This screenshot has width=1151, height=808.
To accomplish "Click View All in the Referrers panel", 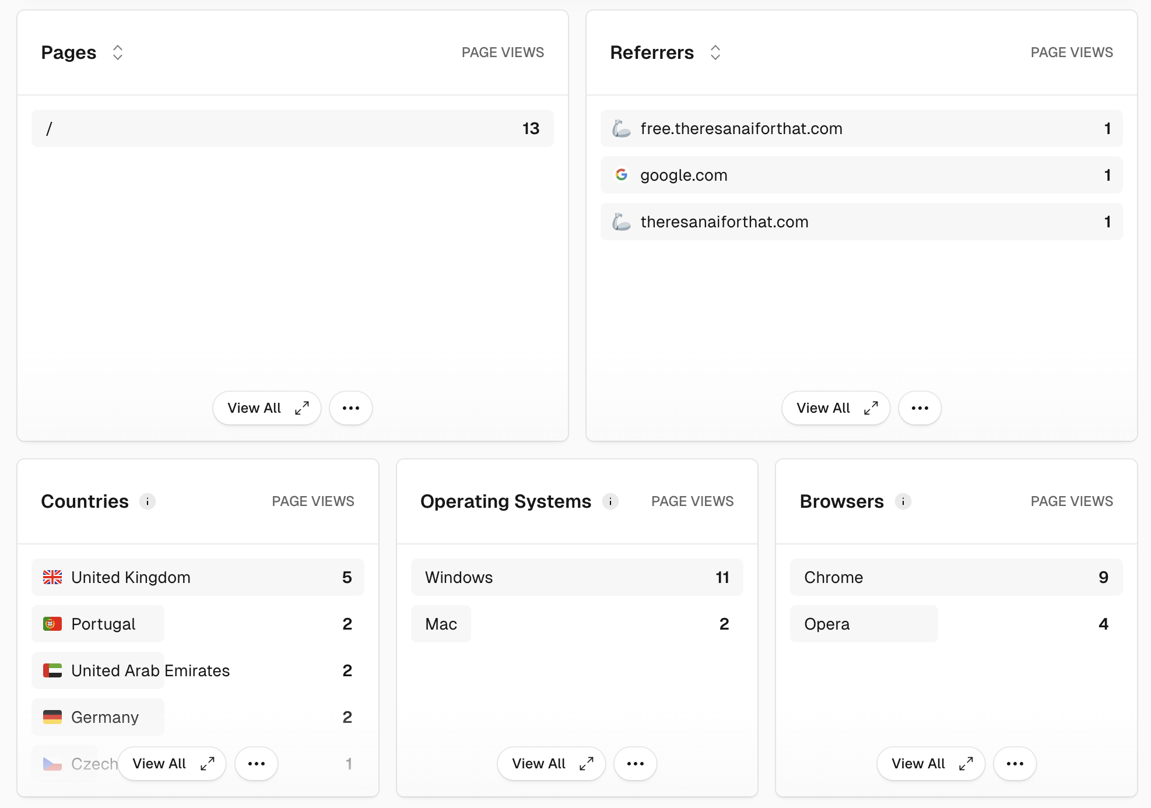I will (836, 408).
